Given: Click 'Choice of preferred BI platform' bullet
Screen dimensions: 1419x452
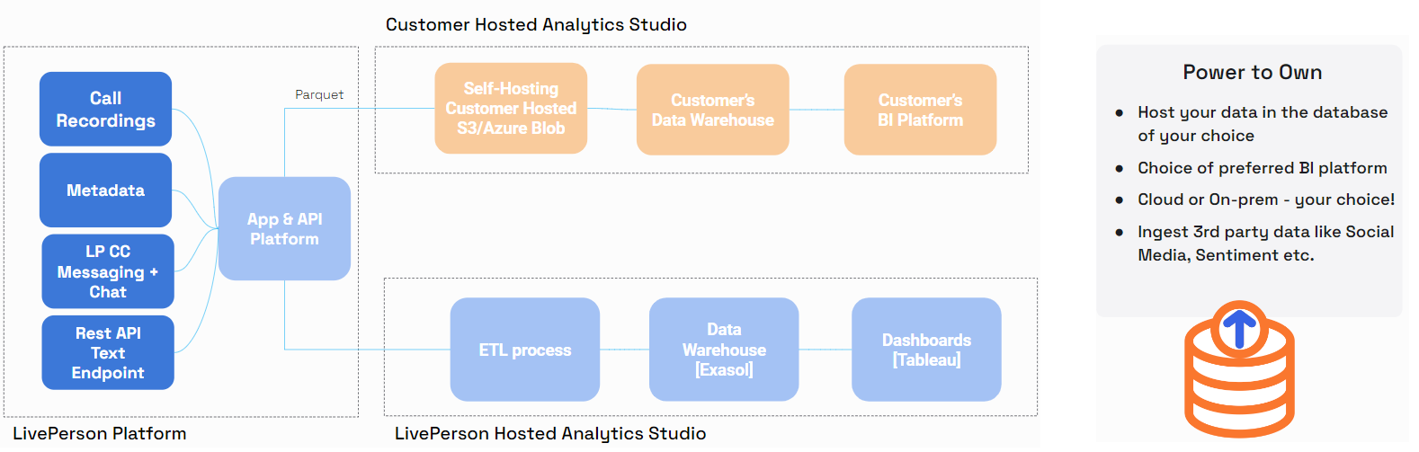Looking at the screenshot, I should (x=1251, y=168).
